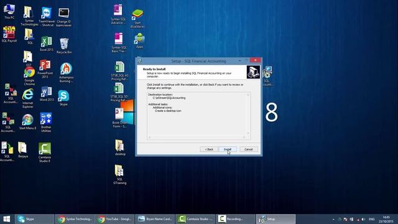Select the STSB_SQL SD Pricing Excel file

[x=119, y=92]
